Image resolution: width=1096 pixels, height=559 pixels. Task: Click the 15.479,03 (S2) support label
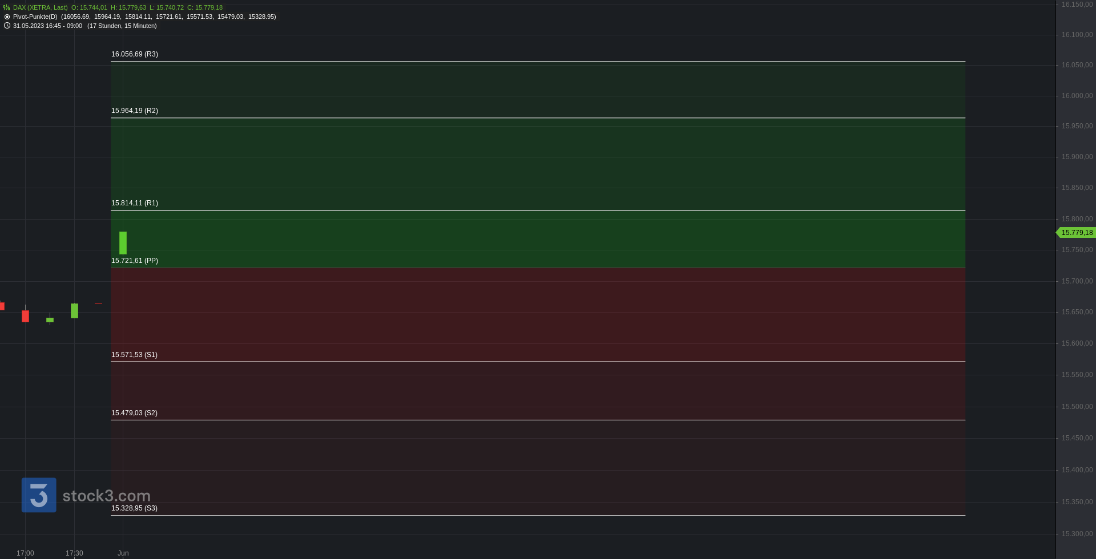pos(134,413)
